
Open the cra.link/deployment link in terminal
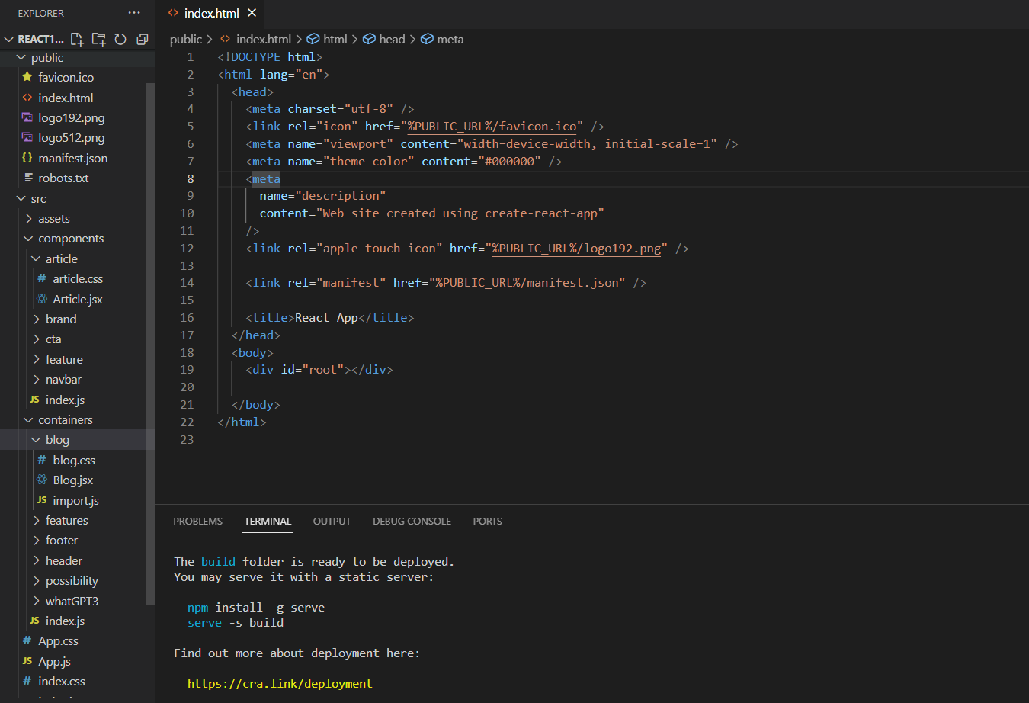(280, 684)
